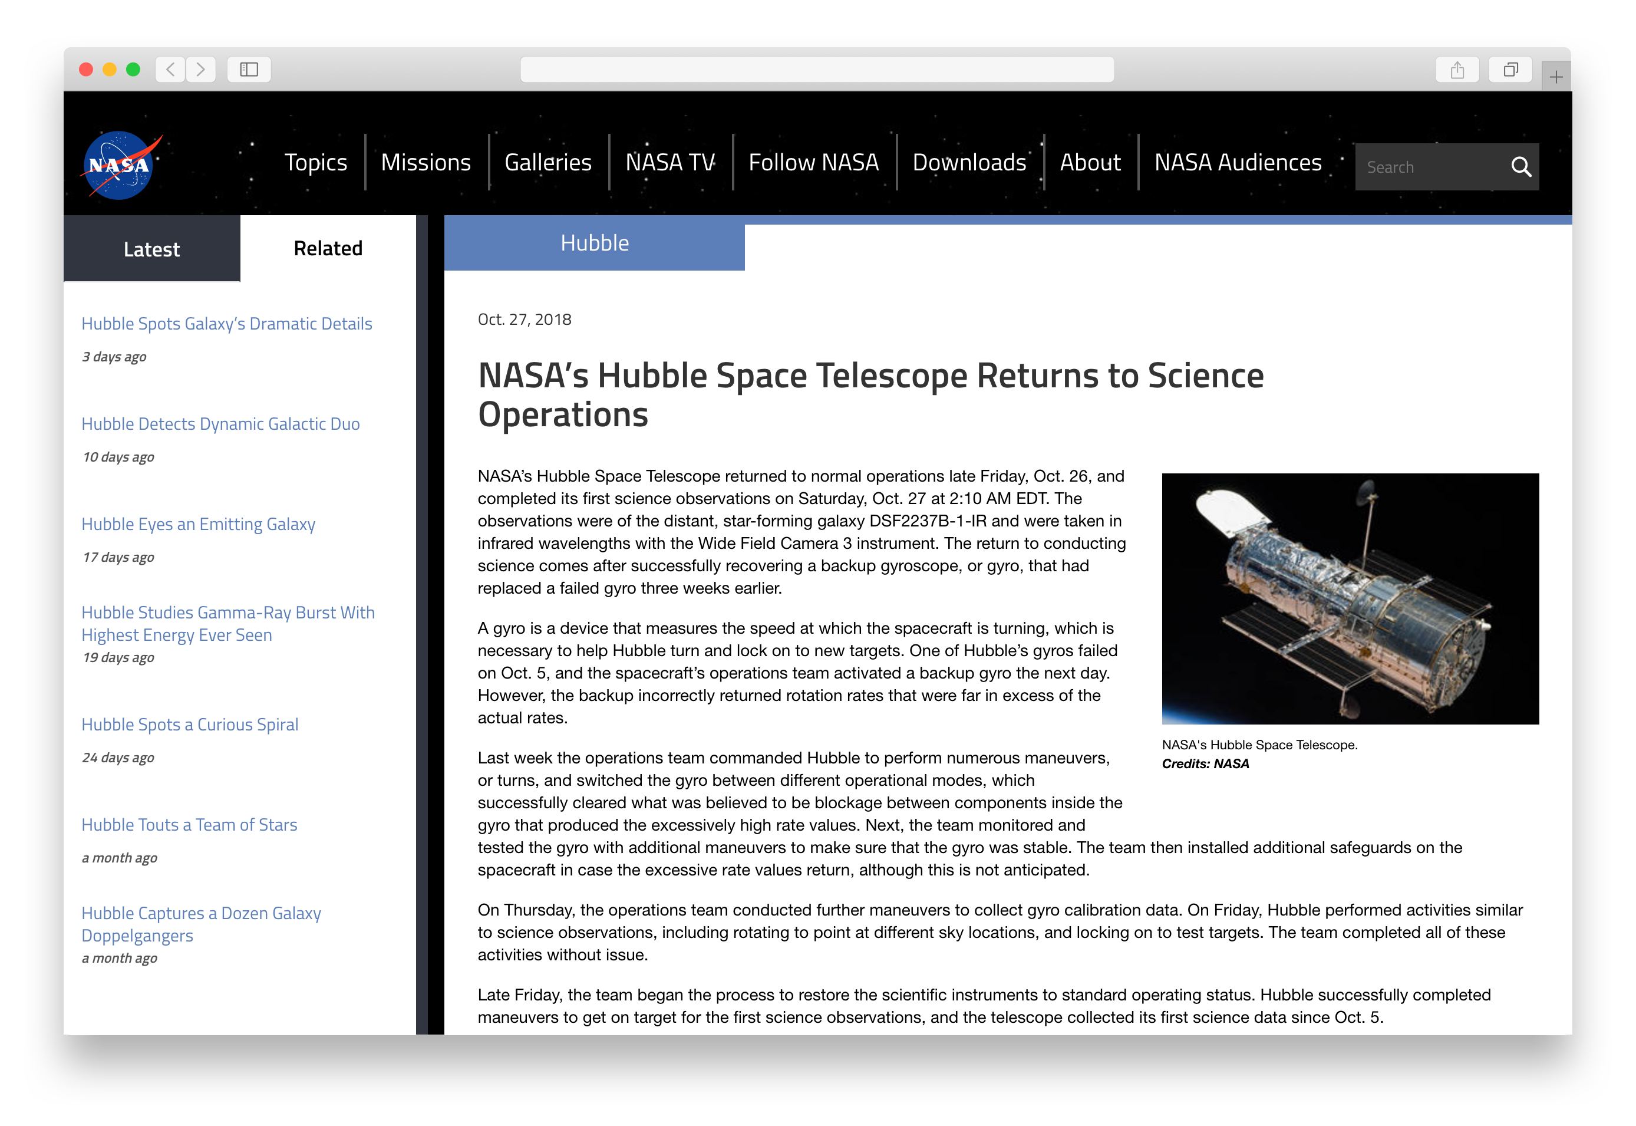The height and width of the screenshot is (1126, 1636).
Task: Open the Downloads menu
Action: pyautogui.click(x=969, y=162)
